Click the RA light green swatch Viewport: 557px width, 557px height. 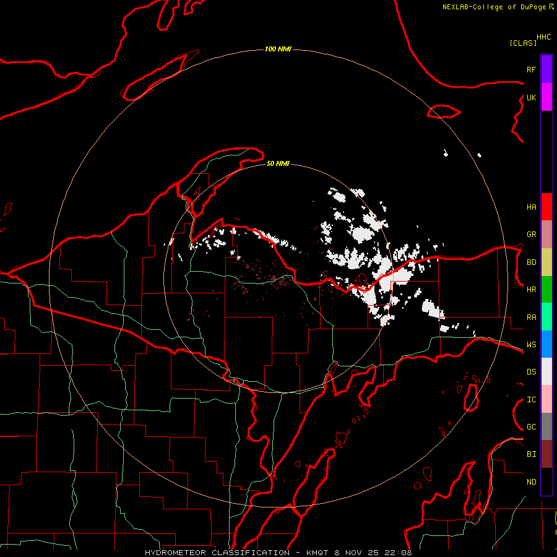[546, 316]
